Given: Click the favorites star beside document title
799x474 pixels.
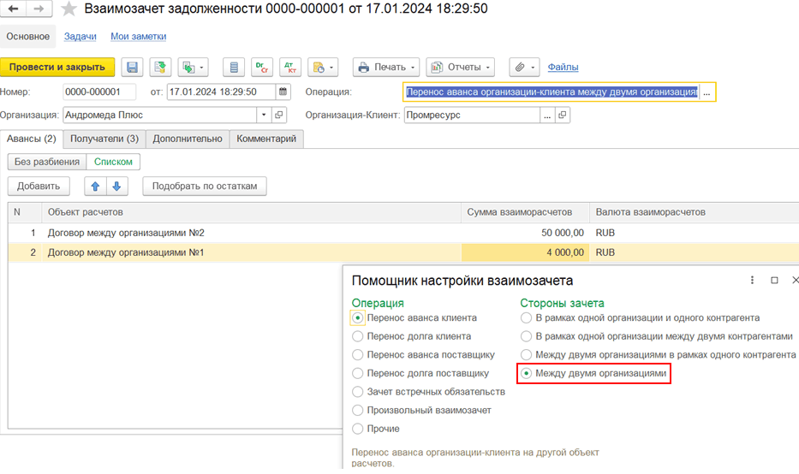Looking at the screenshot, I should point(69,9).
